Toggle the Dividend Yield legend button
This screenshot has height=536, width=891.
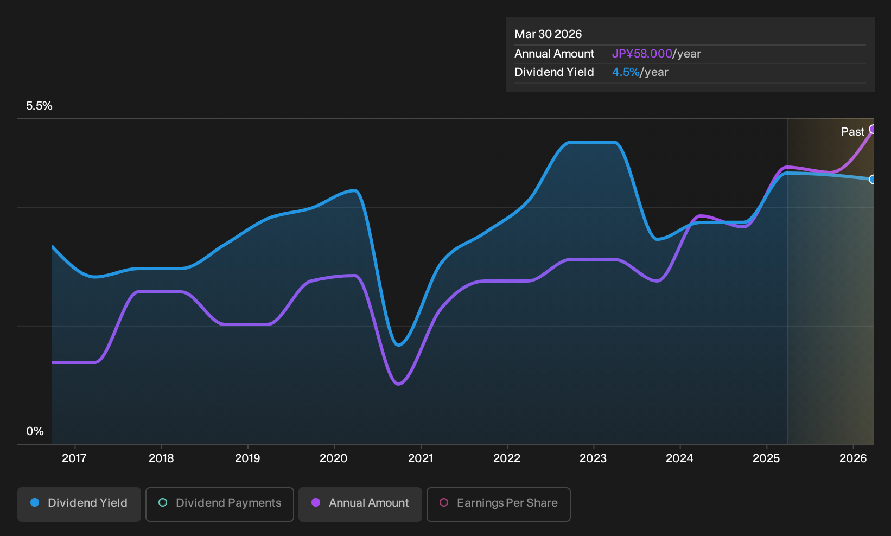pyautogui.click(x=79, y=504)
